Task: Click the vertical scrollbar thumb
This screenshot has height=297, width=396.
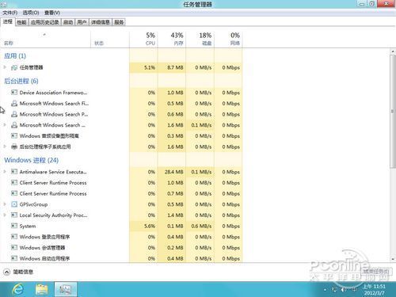Action: 393,111
